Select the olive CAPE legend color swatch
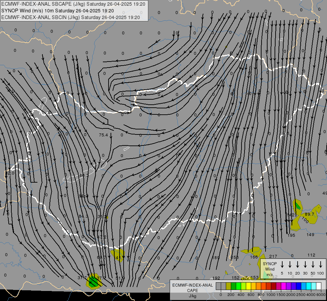 click(228, 286)
